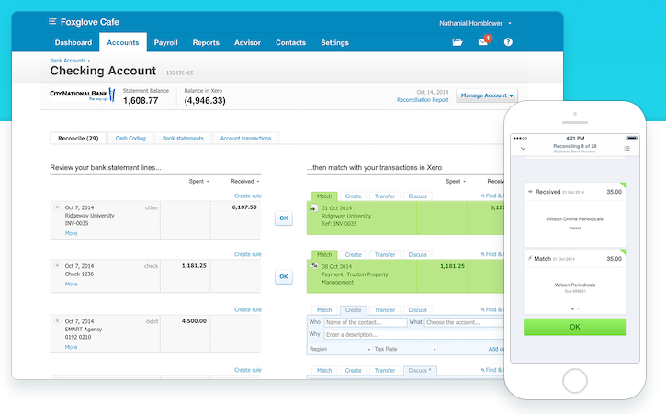Select Discuss tab for Ridgeway University line

pyautogui.click(x=418, y=196)
